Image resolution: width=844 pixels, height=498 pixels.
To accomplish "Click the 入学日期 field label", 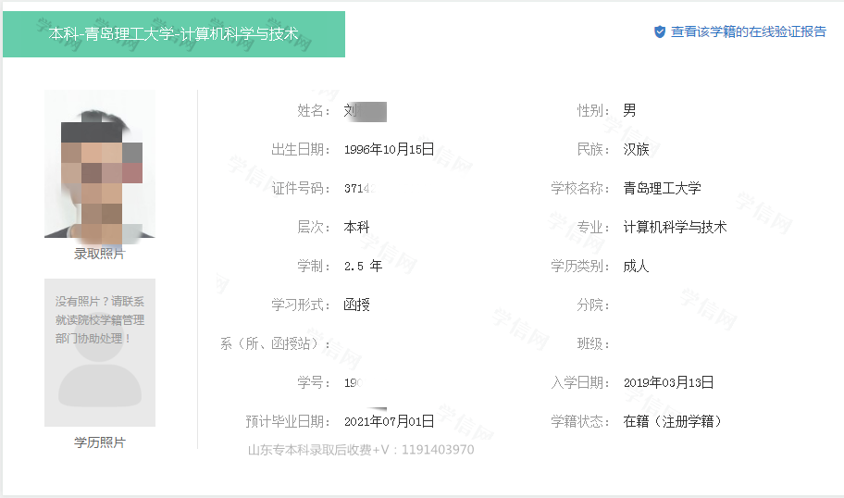I will (x=580, y=382).
